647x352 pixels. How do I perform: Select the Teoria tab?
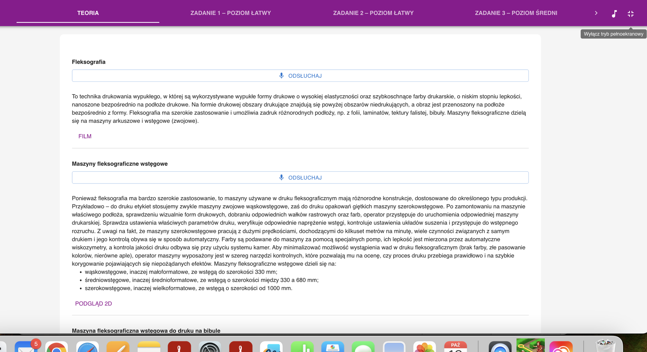point(88,13)
